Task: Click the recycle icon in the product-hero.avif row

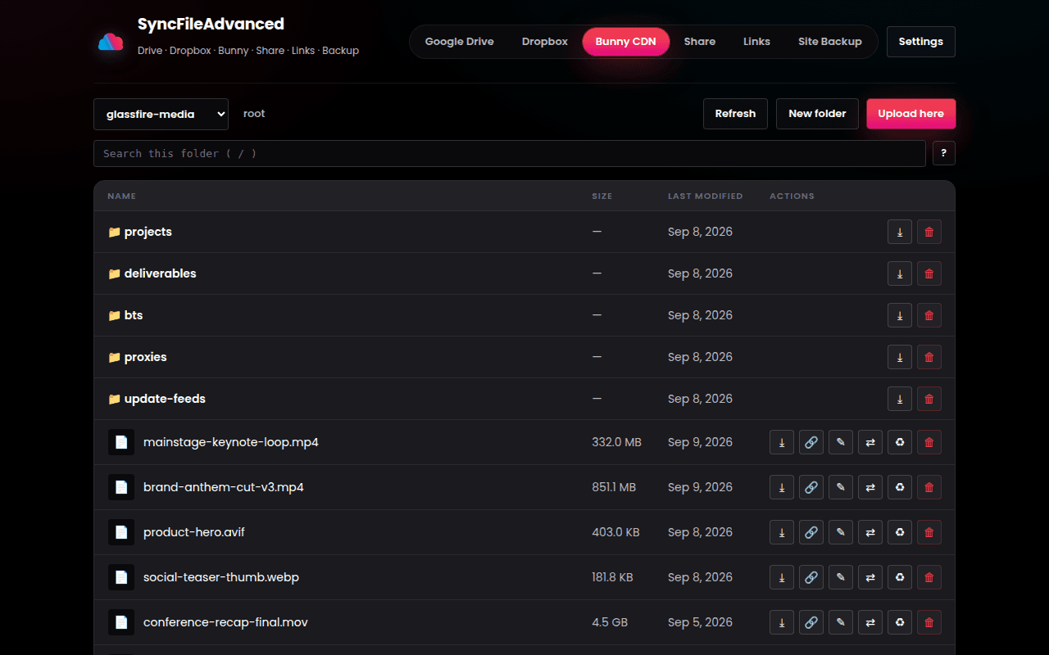Action: tap(899, 532)
